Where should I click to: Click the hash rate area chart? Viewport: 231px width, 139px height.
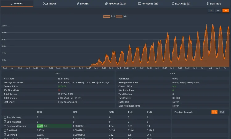pyautogui.click(x=115, y=46)
